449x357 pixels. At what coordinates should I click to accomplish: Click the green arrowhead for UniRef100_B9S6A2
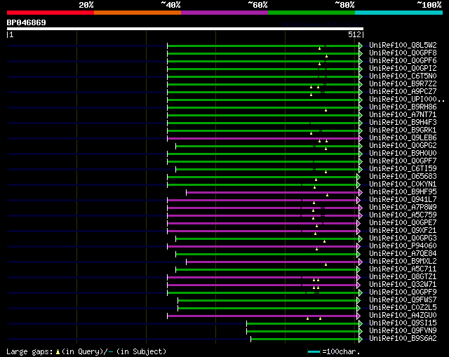pos(361,339)
